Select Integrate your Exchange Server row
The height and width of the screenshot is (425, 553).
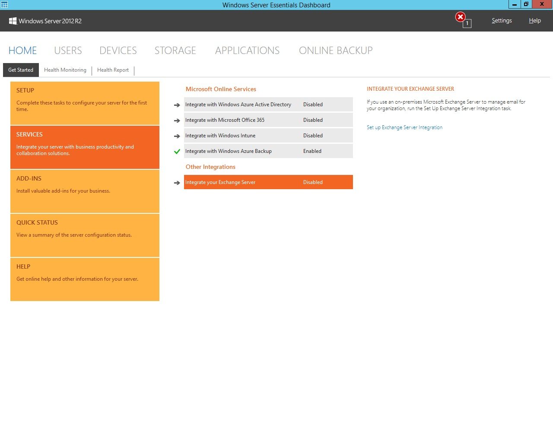(268, 182)
